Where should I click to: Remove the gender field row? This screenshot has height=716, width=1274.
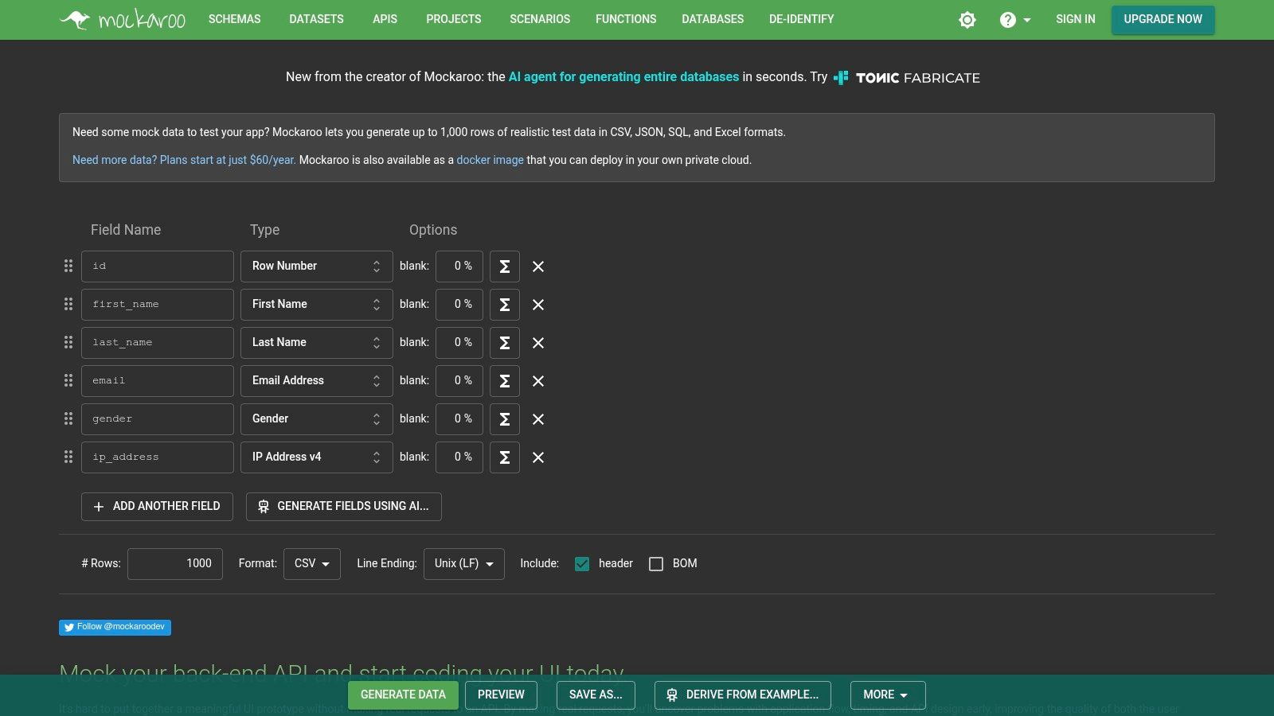(538, 419)
